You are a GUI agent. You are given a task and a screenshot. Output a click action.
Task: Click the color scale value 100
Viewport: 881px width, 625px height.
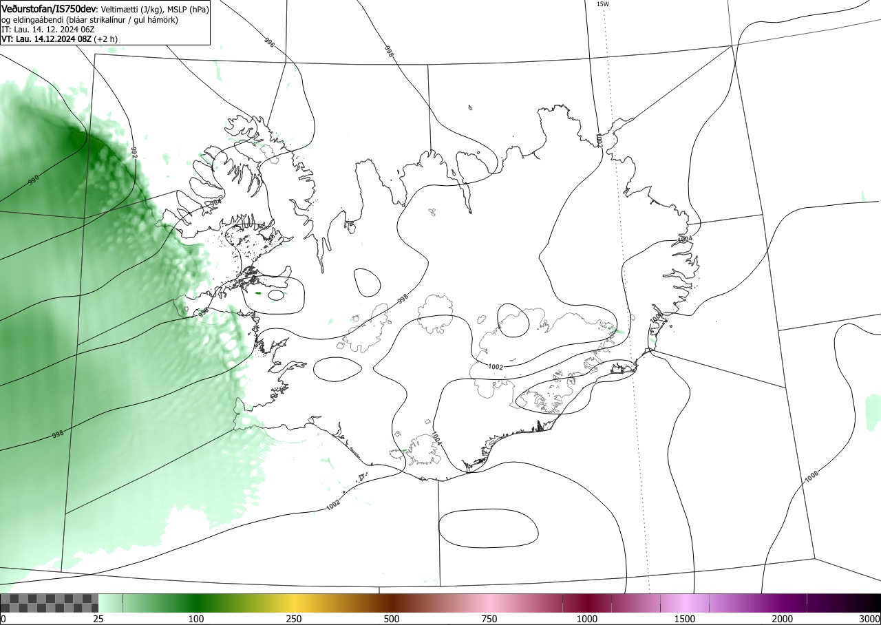pos(196,619)
